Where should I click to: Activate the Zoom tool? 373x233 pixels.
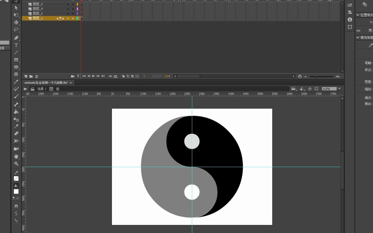pyautogui.click(x=16, y=164)
